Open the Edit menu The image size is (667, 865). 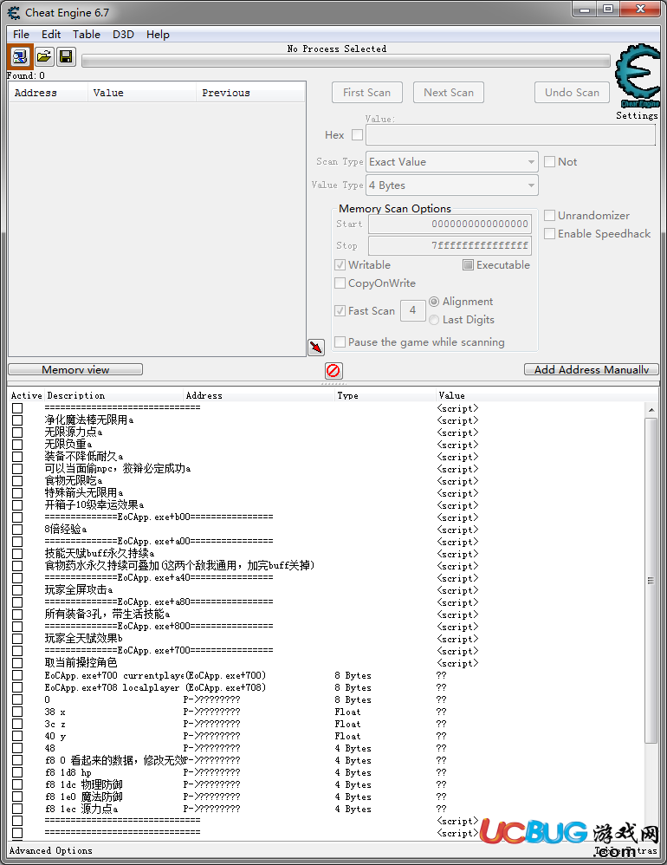(x=51, y=34)
